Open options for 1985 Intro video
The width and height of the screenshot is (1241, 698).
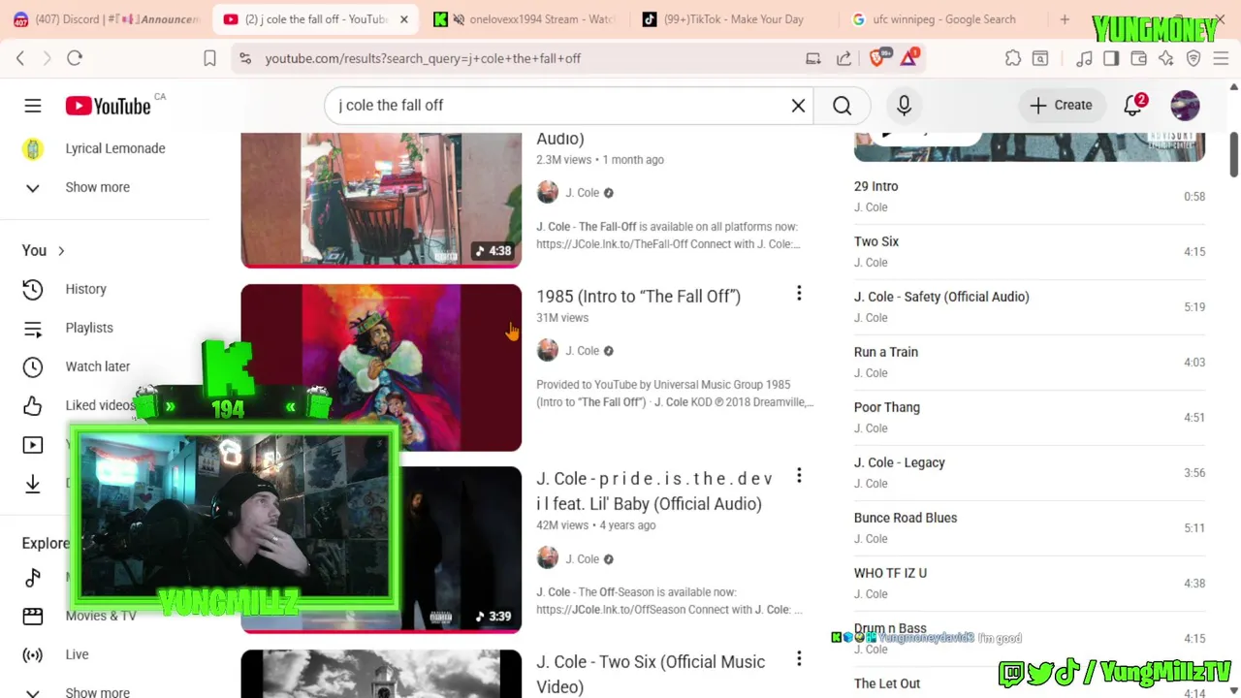[799, 293]
